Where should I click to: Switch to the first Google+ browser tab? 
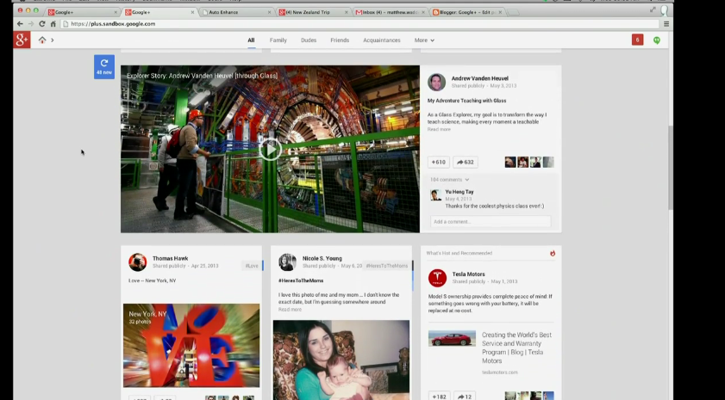(x=84, y=12)
